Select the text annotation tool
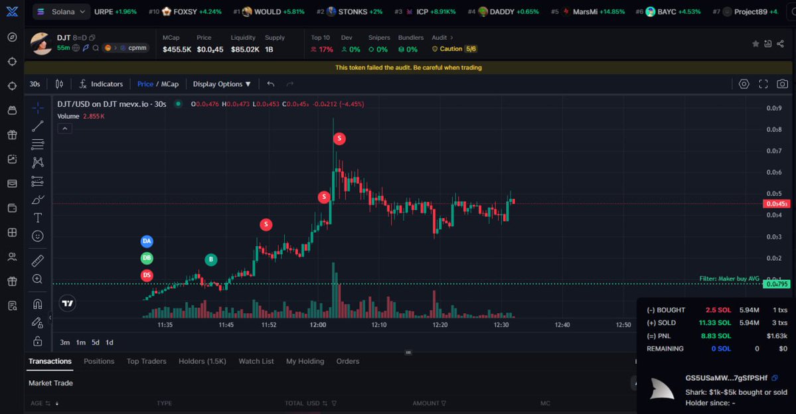Screen dimensions: 796x414 [38, 218]
